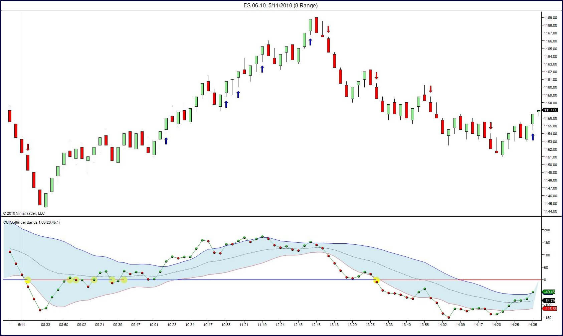The width and height of the screenshot is (563, 336).
Task: Click the red down arrow near the 1168 session high
Action: [x=328, y=29]
